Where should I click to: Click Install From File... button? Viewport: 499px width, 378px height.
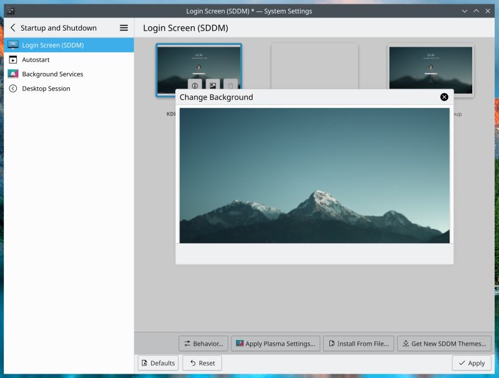click(359, 344)
